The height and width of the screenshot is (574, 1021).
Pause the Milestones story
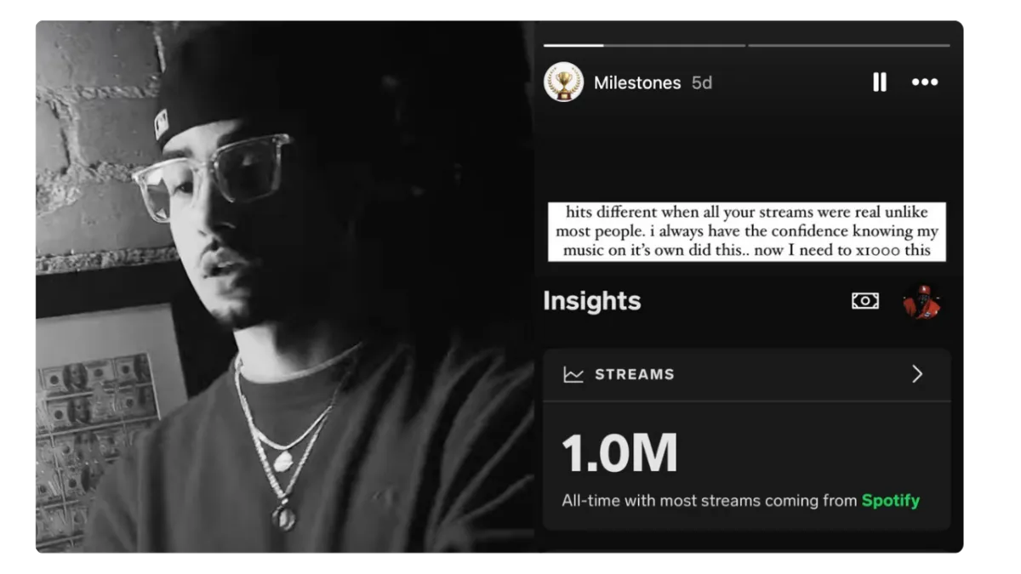880,82
